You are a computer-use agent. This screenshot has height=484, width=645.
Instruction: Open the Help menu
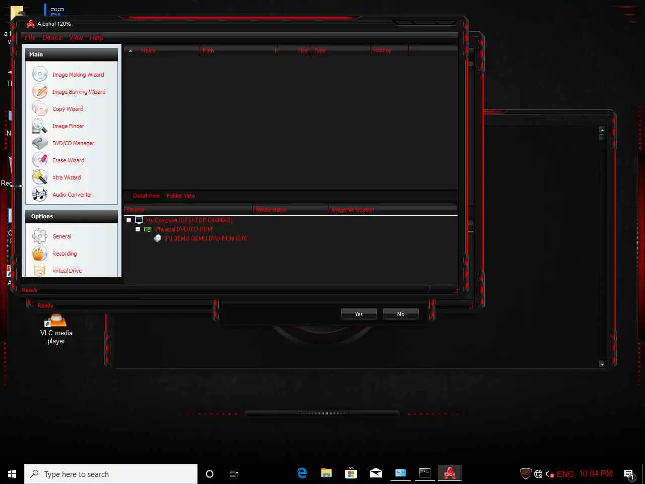pyautogui.click(x=96, y=37)
